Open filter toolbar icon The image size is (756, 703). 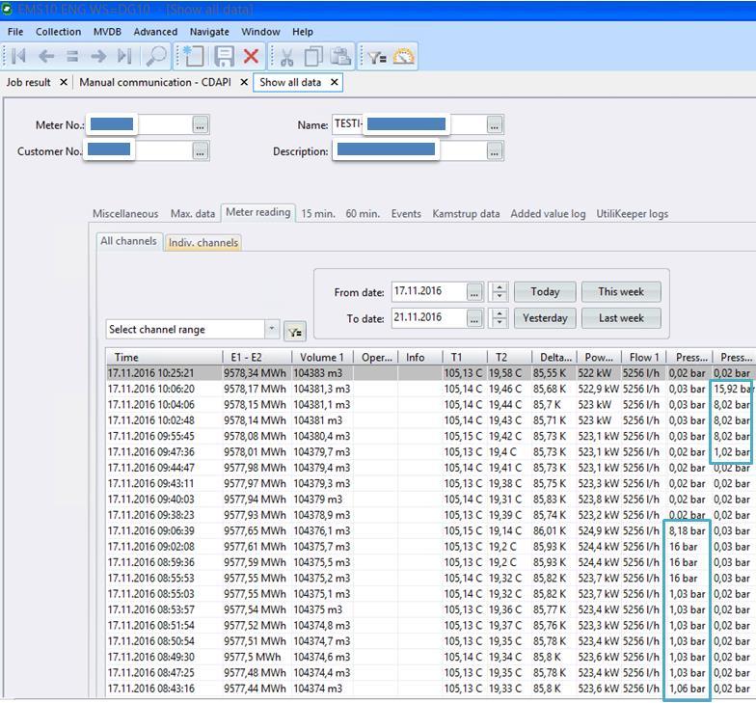377,58
